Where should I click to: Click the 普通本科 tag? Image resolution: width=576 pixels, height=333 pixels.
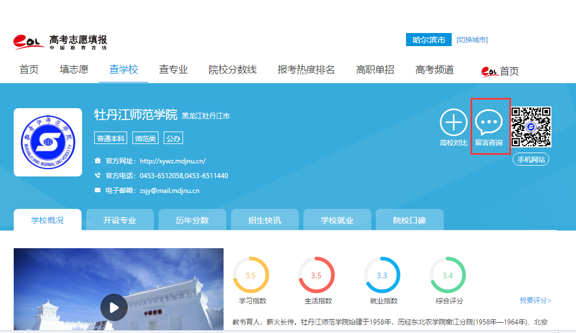tap(111, 138)
